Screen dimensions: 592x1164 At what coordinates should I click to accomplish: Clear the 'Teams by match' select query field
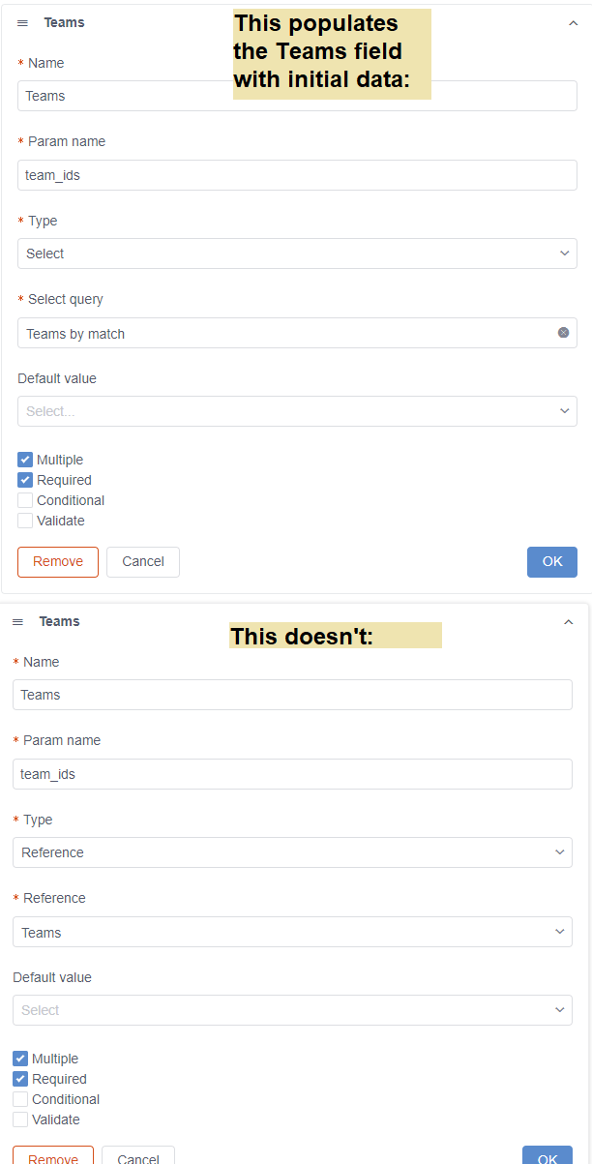[563, 332]
